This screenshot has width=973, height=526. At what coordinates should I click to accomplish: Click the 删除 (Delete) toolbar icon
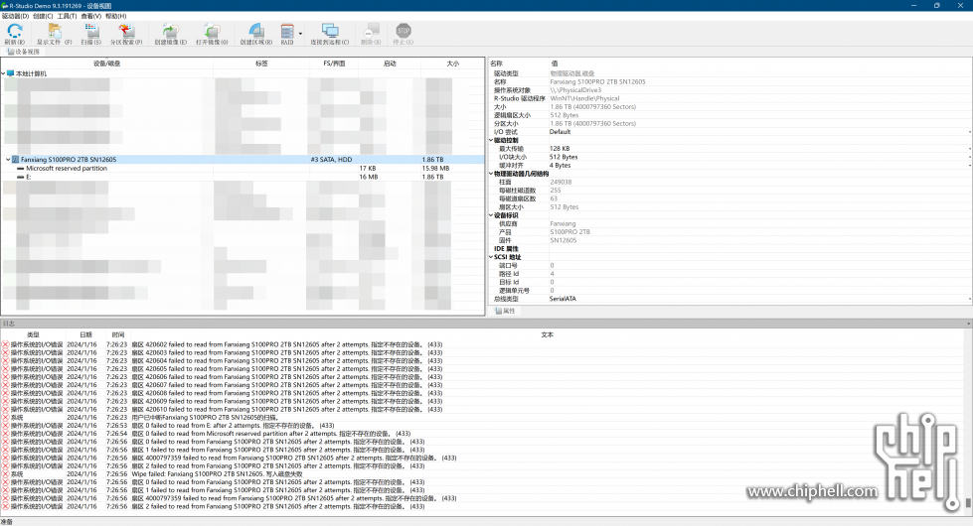371,31
